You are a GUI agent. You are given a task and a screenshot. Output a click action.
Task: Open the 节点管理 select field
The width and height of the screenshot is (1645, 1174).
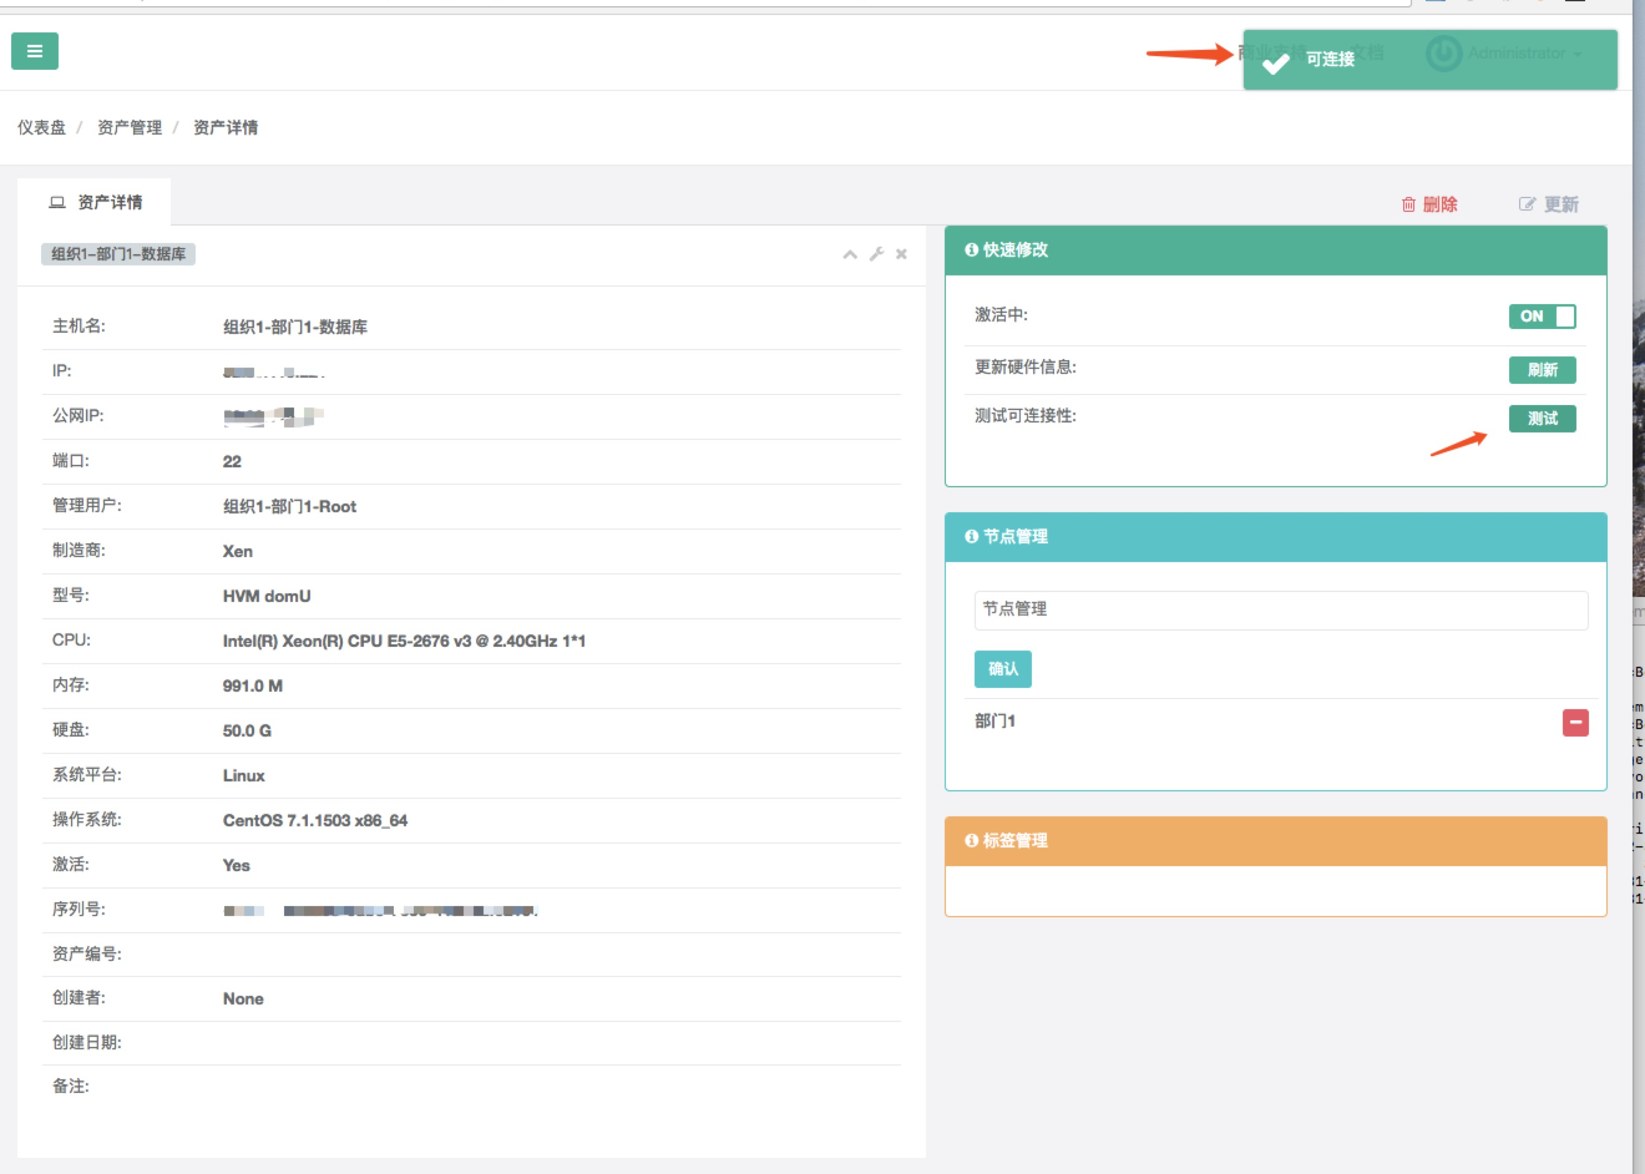(x=1280, y=610)
